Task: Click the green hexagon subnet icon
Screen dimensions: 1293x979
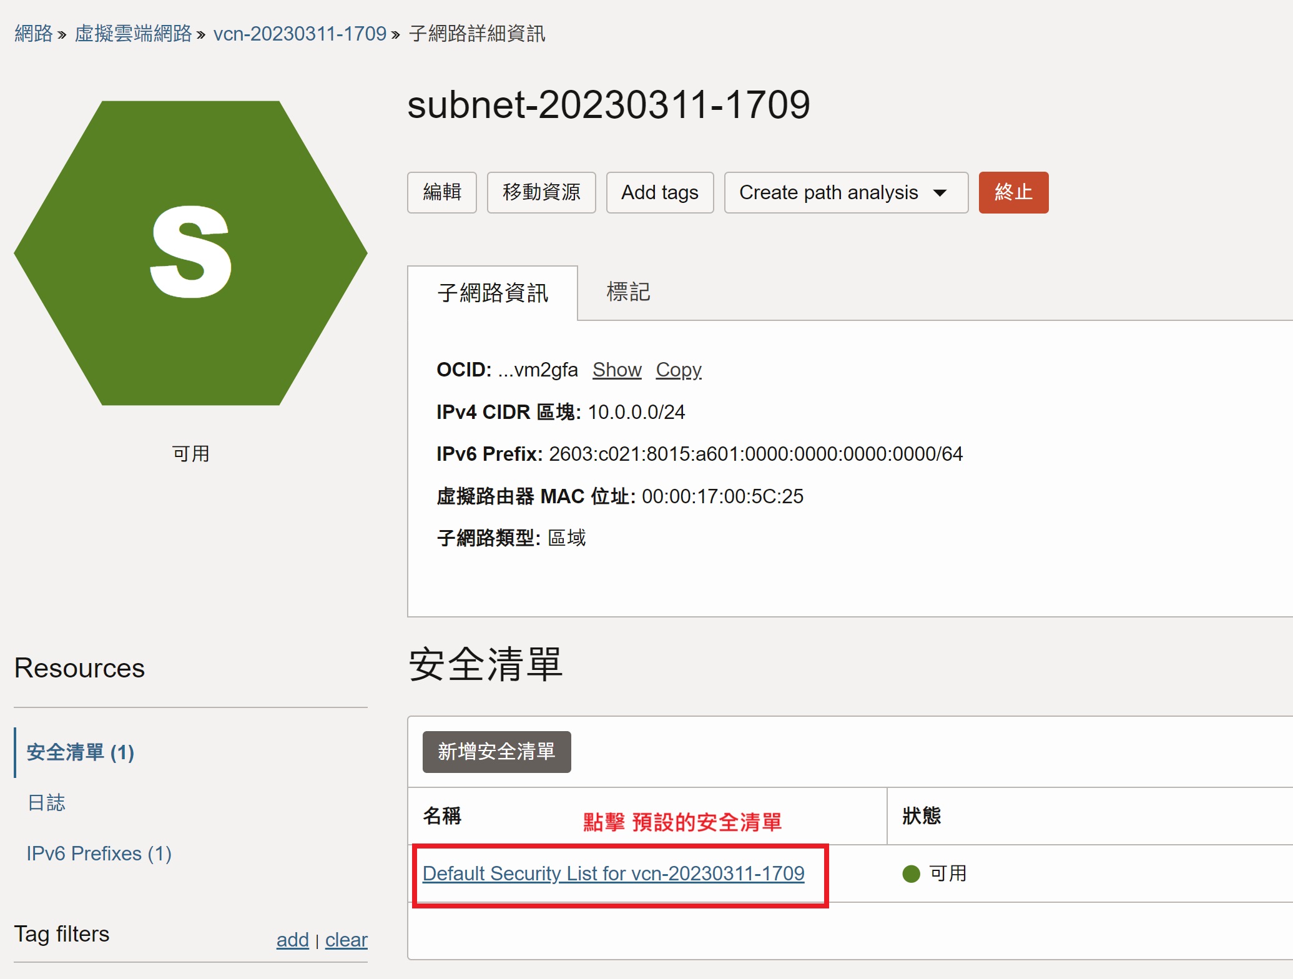Action: click(x=190, y=253)
